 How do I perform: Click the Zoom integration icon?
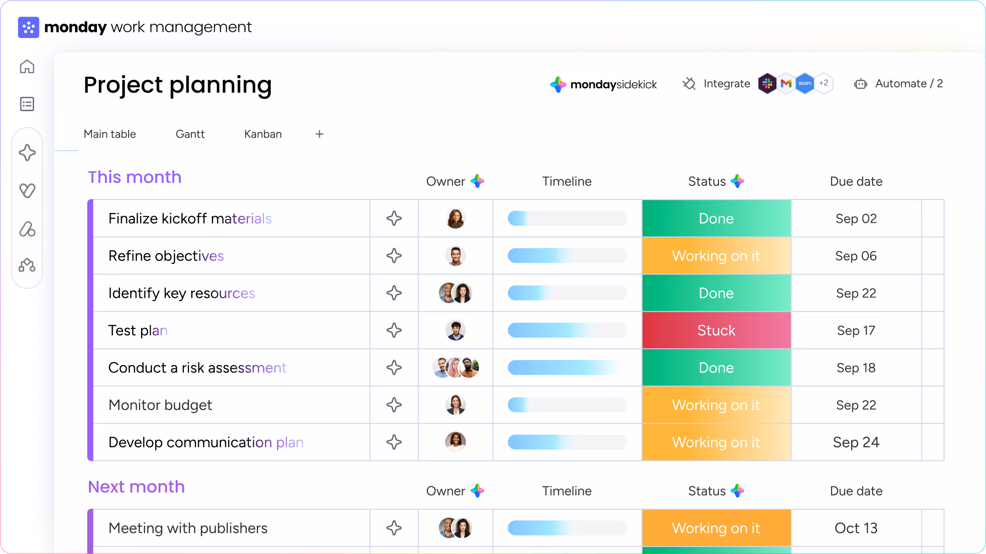point(805,84)
